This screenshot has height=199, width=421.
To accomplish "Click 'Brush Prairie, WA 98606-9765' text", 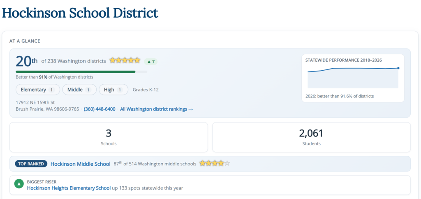I will (x=48, y=109).
